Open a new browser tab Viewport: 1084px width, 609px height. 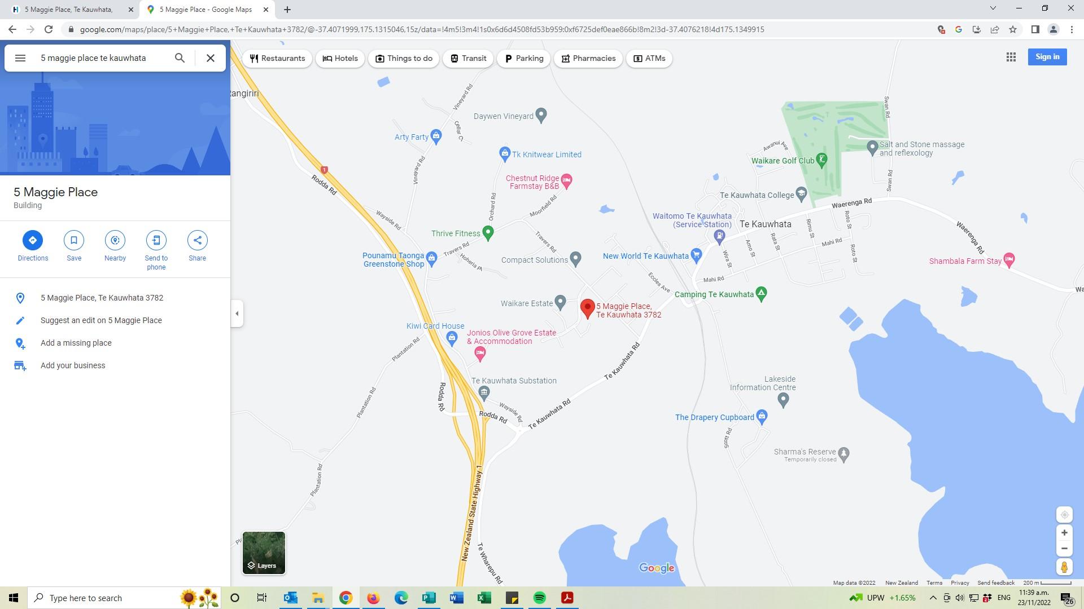click(x=287, y=10)
